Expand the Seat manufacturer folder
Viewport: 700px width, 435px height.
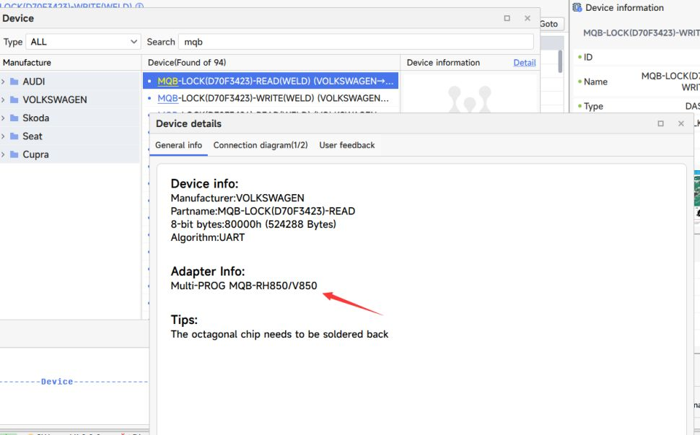click(x=3, y=136)
